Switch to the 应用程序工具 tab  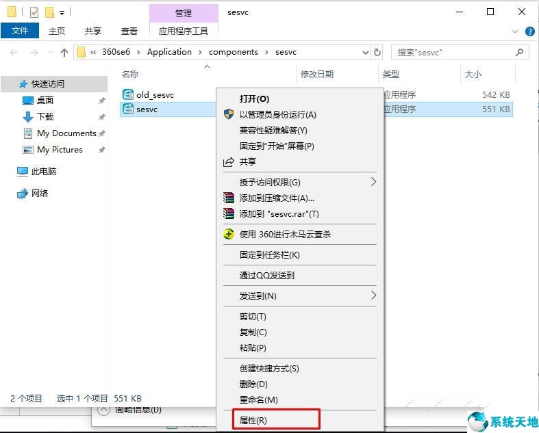(184, 31)
